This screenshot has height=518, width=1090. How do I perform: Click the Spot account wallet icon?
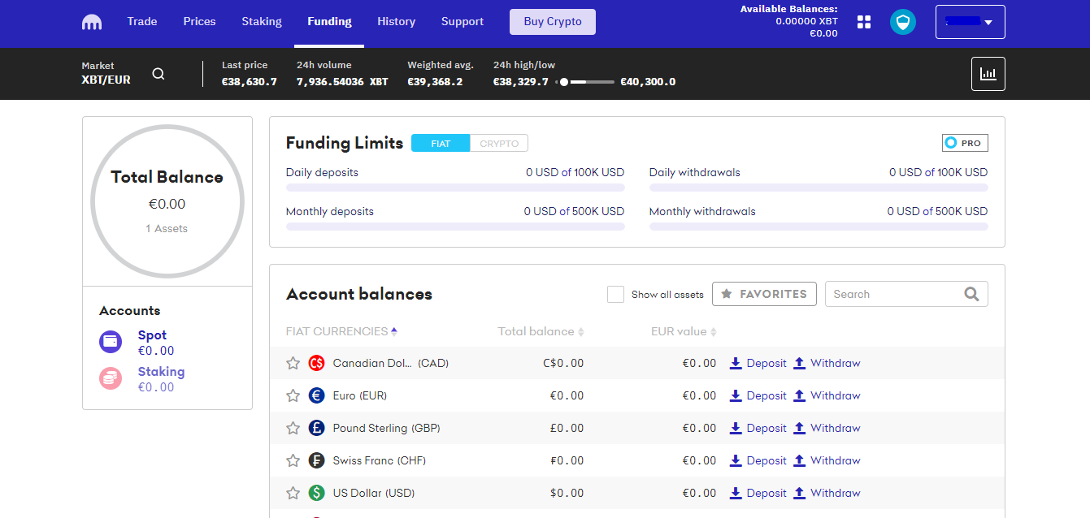point(111,342)
